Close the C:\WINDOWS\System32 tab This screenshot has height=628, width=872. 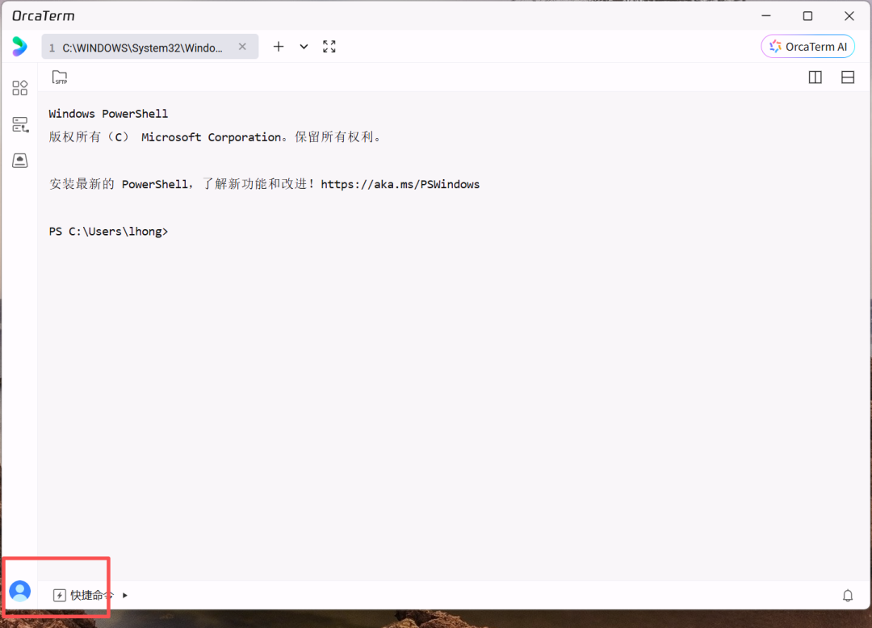(x=242, y=47)
